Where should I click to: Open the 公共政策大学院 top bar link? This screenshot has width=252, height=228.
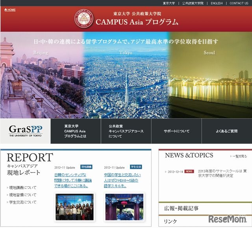(x=193, y=3)
